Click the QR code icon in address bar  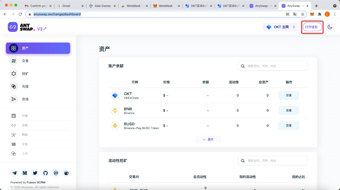point(287,14)
